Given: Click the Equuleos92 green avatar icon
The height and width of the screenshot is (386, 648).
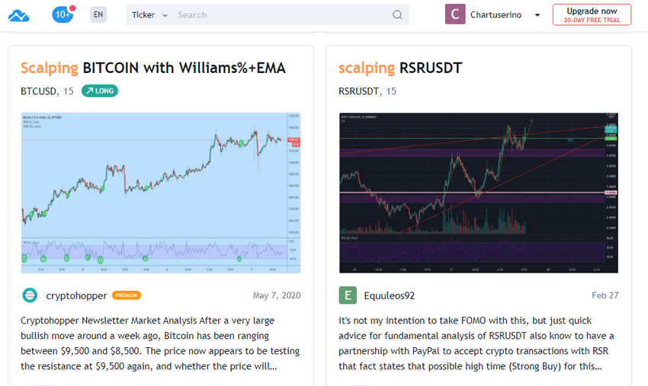Looking at the screenshot, I should (x=348, y=295).
